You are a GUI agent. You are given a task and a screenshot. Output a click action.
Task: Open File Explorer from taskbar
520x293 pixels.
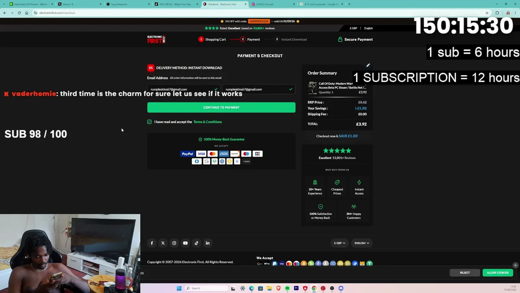[x=269, y=289]
